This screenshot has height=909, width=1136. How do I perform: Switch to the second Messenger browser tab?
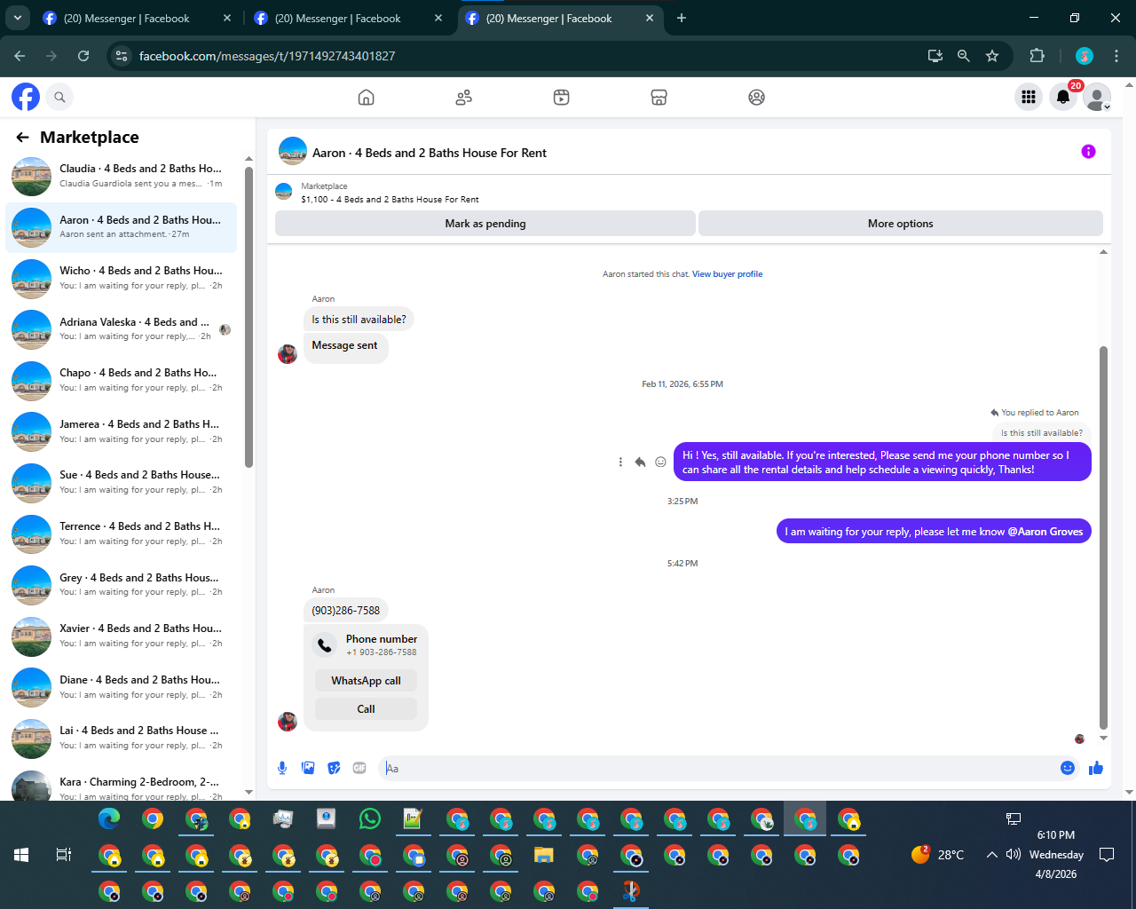point(349,18)
